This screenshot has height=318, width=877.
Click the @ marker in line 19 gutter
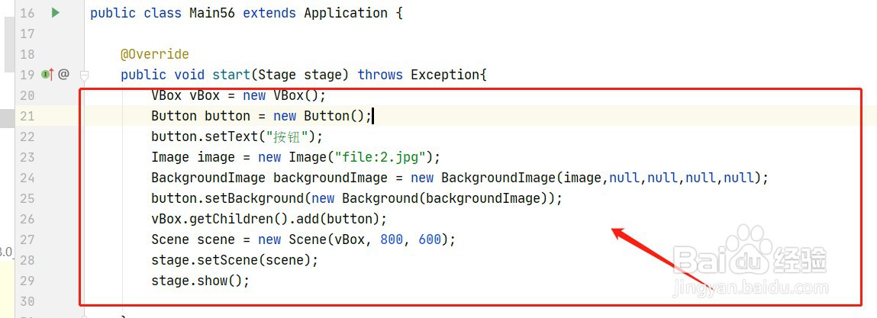(63, 74)
